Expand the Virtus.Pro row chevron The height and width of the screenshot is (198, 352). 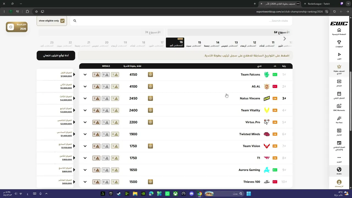coord(85,122)
